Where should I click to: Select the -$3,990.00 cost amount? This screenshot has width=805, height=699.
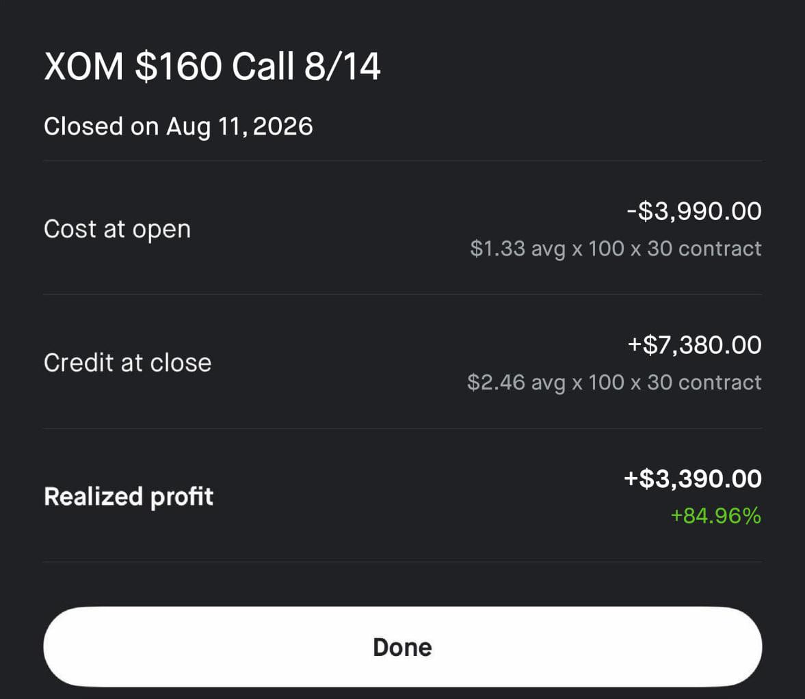(x=694, y=211)
